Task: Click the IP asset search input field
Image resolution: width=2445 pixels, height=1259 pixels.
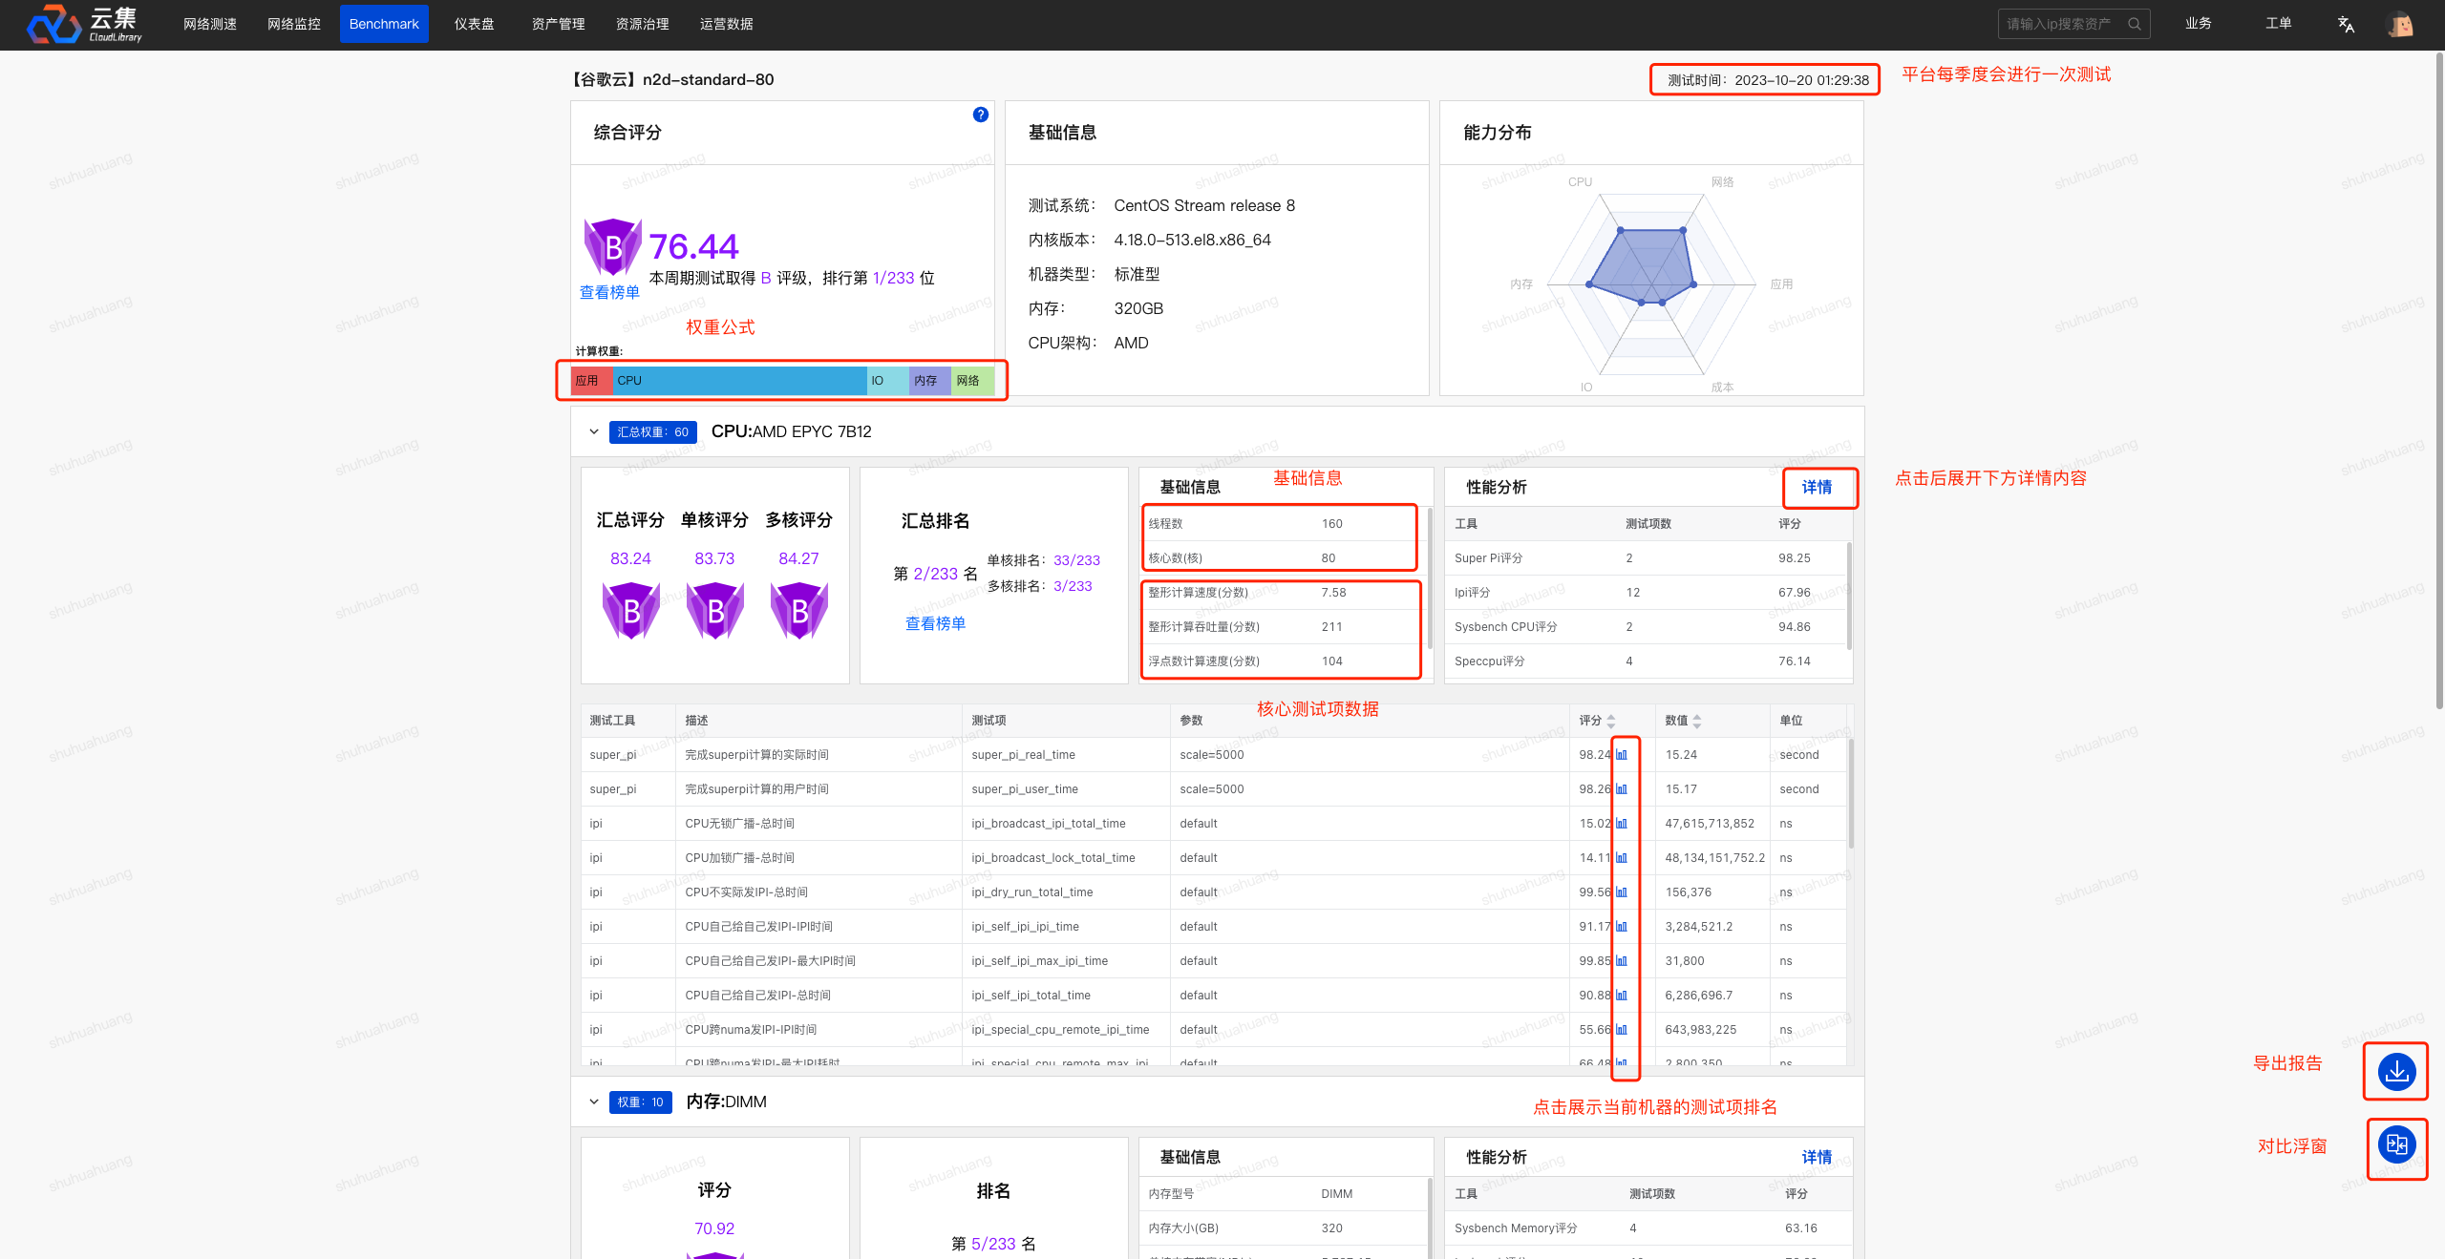Action: coord(2058,24)
